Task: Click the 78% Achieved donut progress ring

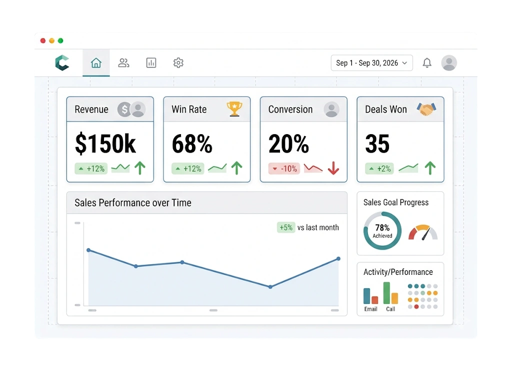Action: tap(382, 231)
